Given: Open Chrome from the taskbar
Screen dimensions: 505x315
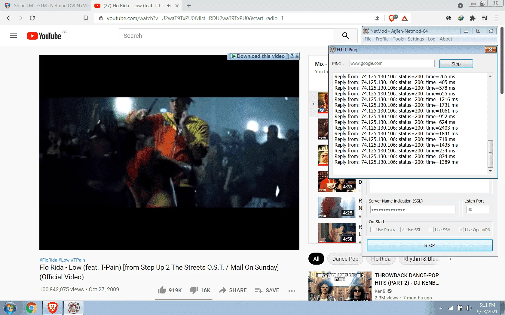Looking at the screenshot, I should pyautogui.click(x=31, y=308).
